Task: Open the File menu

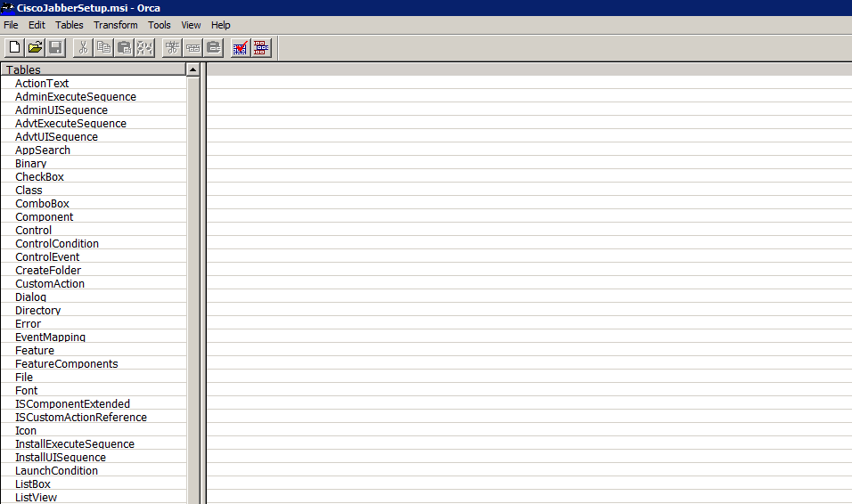Action: [x=11, y=25]
